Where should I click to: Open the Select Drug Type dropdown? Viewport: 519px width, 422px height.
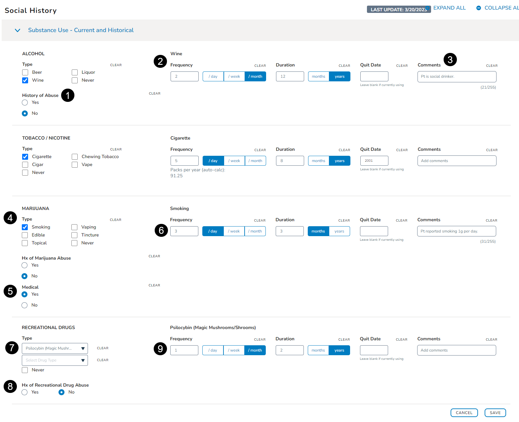(x=55, y=360)
